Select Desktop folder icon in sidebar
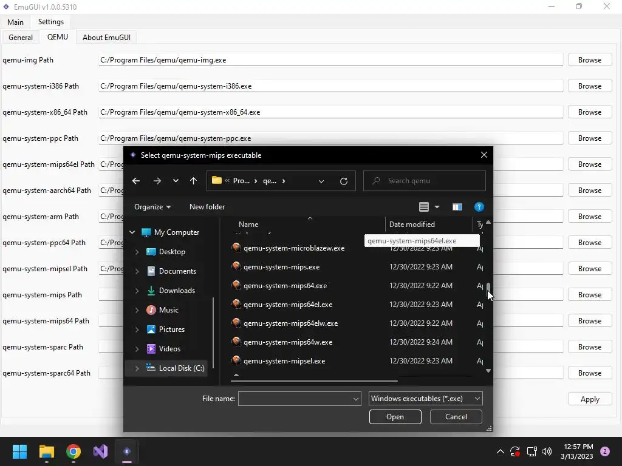Screen dimensions: 622x466 pos(151,252)
